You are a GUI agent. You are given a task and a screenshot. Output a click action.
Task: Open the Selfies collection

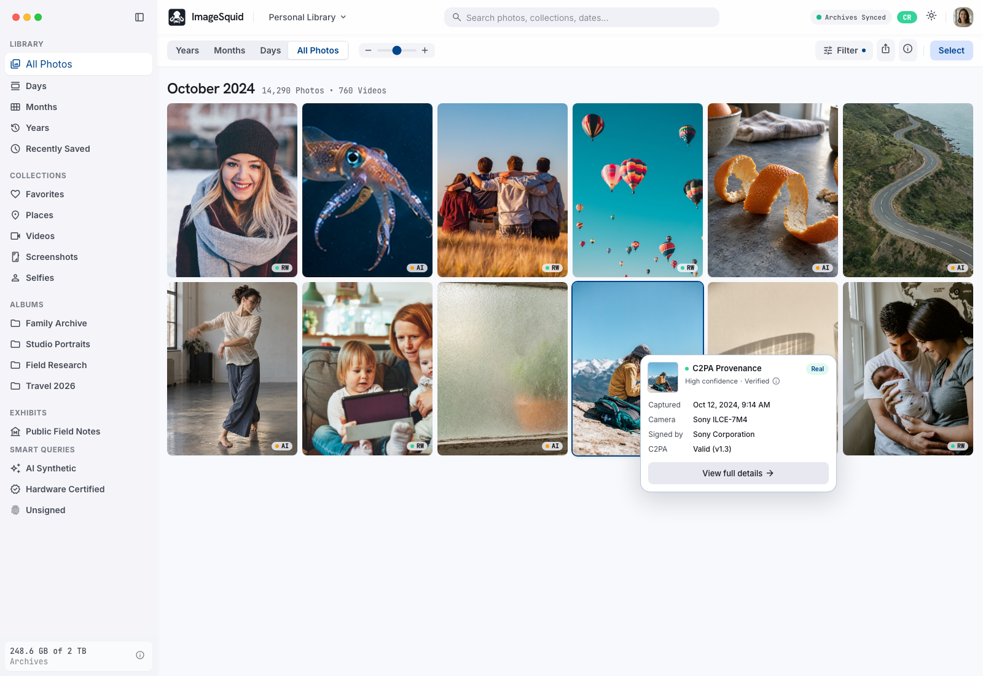point(79,278)
